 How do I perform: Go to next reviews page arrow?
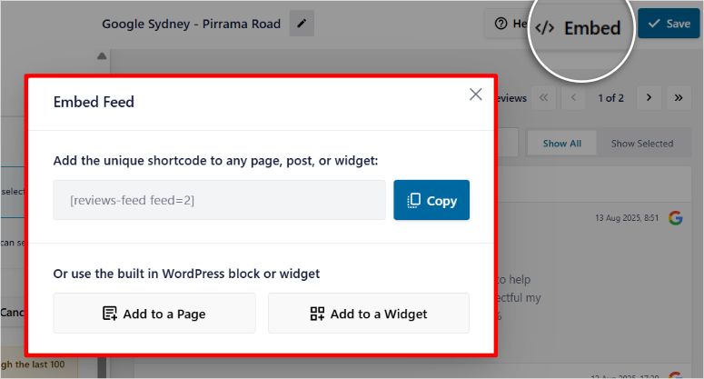[649, 97]
